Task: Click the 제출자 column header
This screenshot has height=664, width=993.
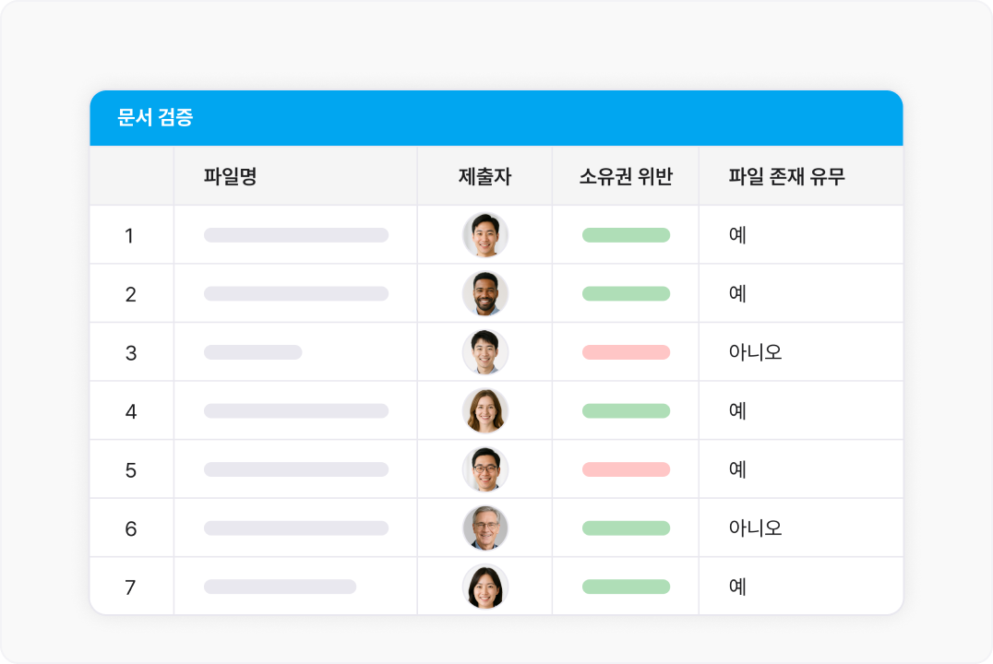Action: pyautogui.click(x=485, y=176)
